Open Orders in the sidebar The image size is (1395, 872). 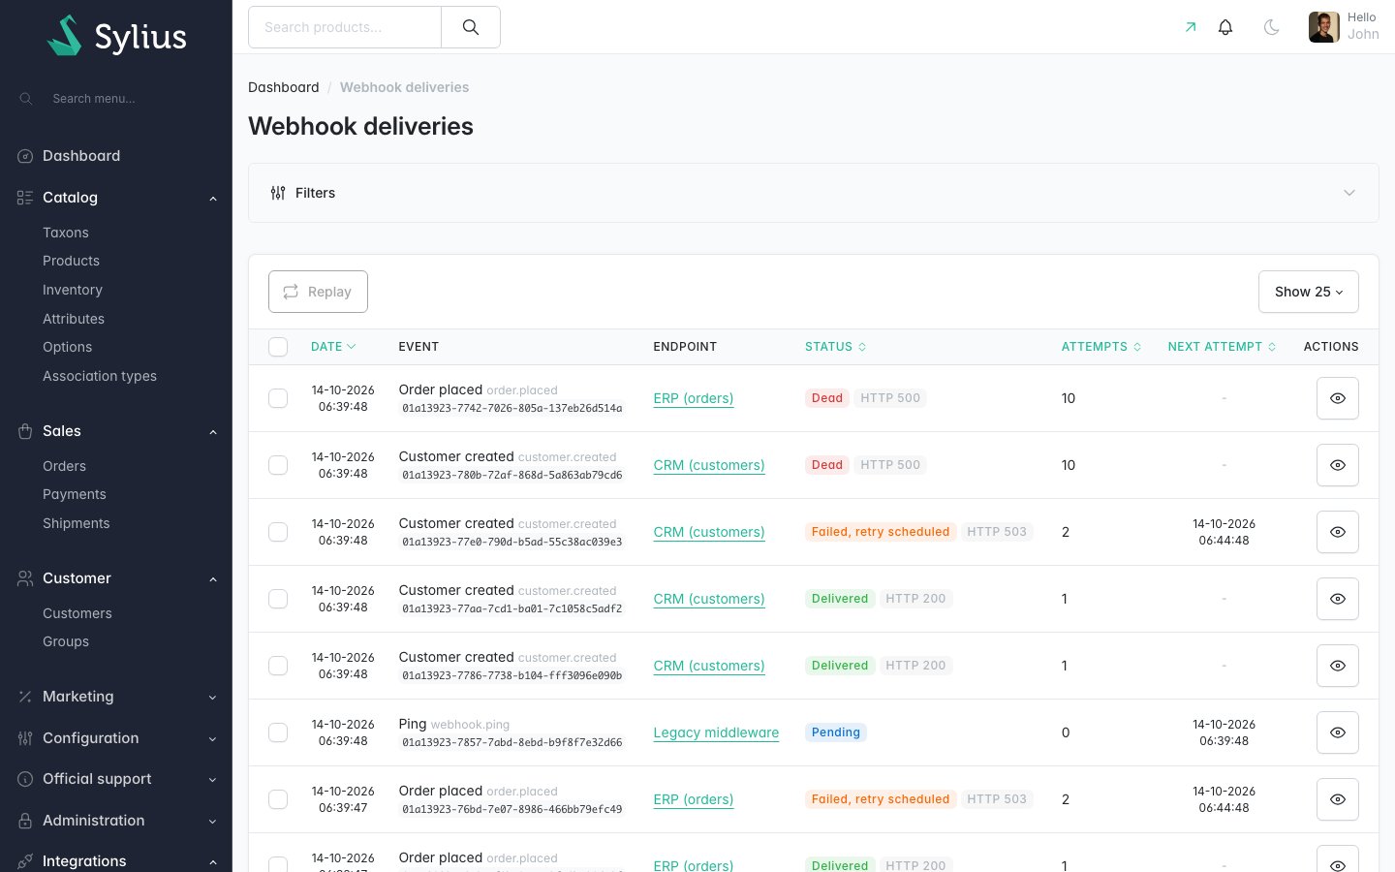coord(64,466)
